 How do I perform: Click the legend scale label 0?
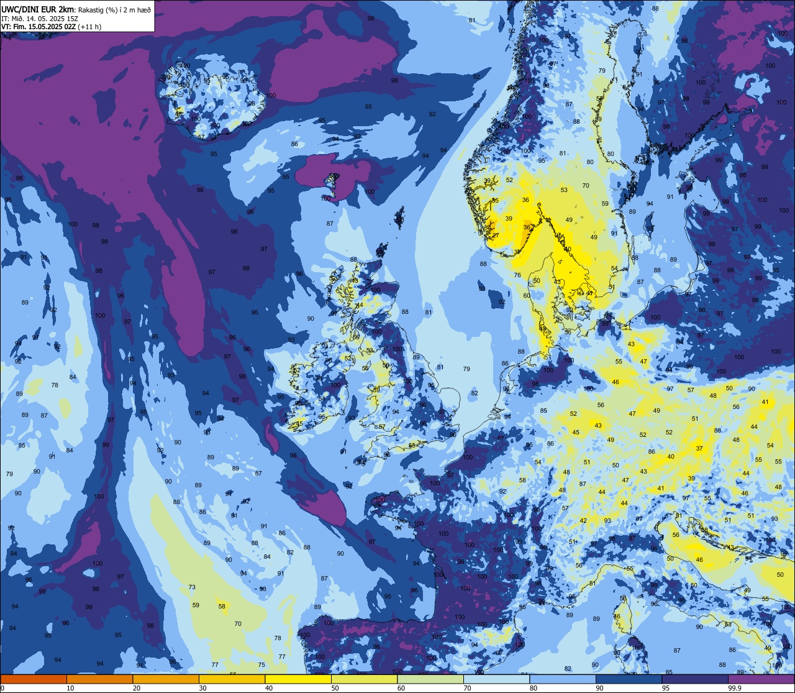click(3, 688)
